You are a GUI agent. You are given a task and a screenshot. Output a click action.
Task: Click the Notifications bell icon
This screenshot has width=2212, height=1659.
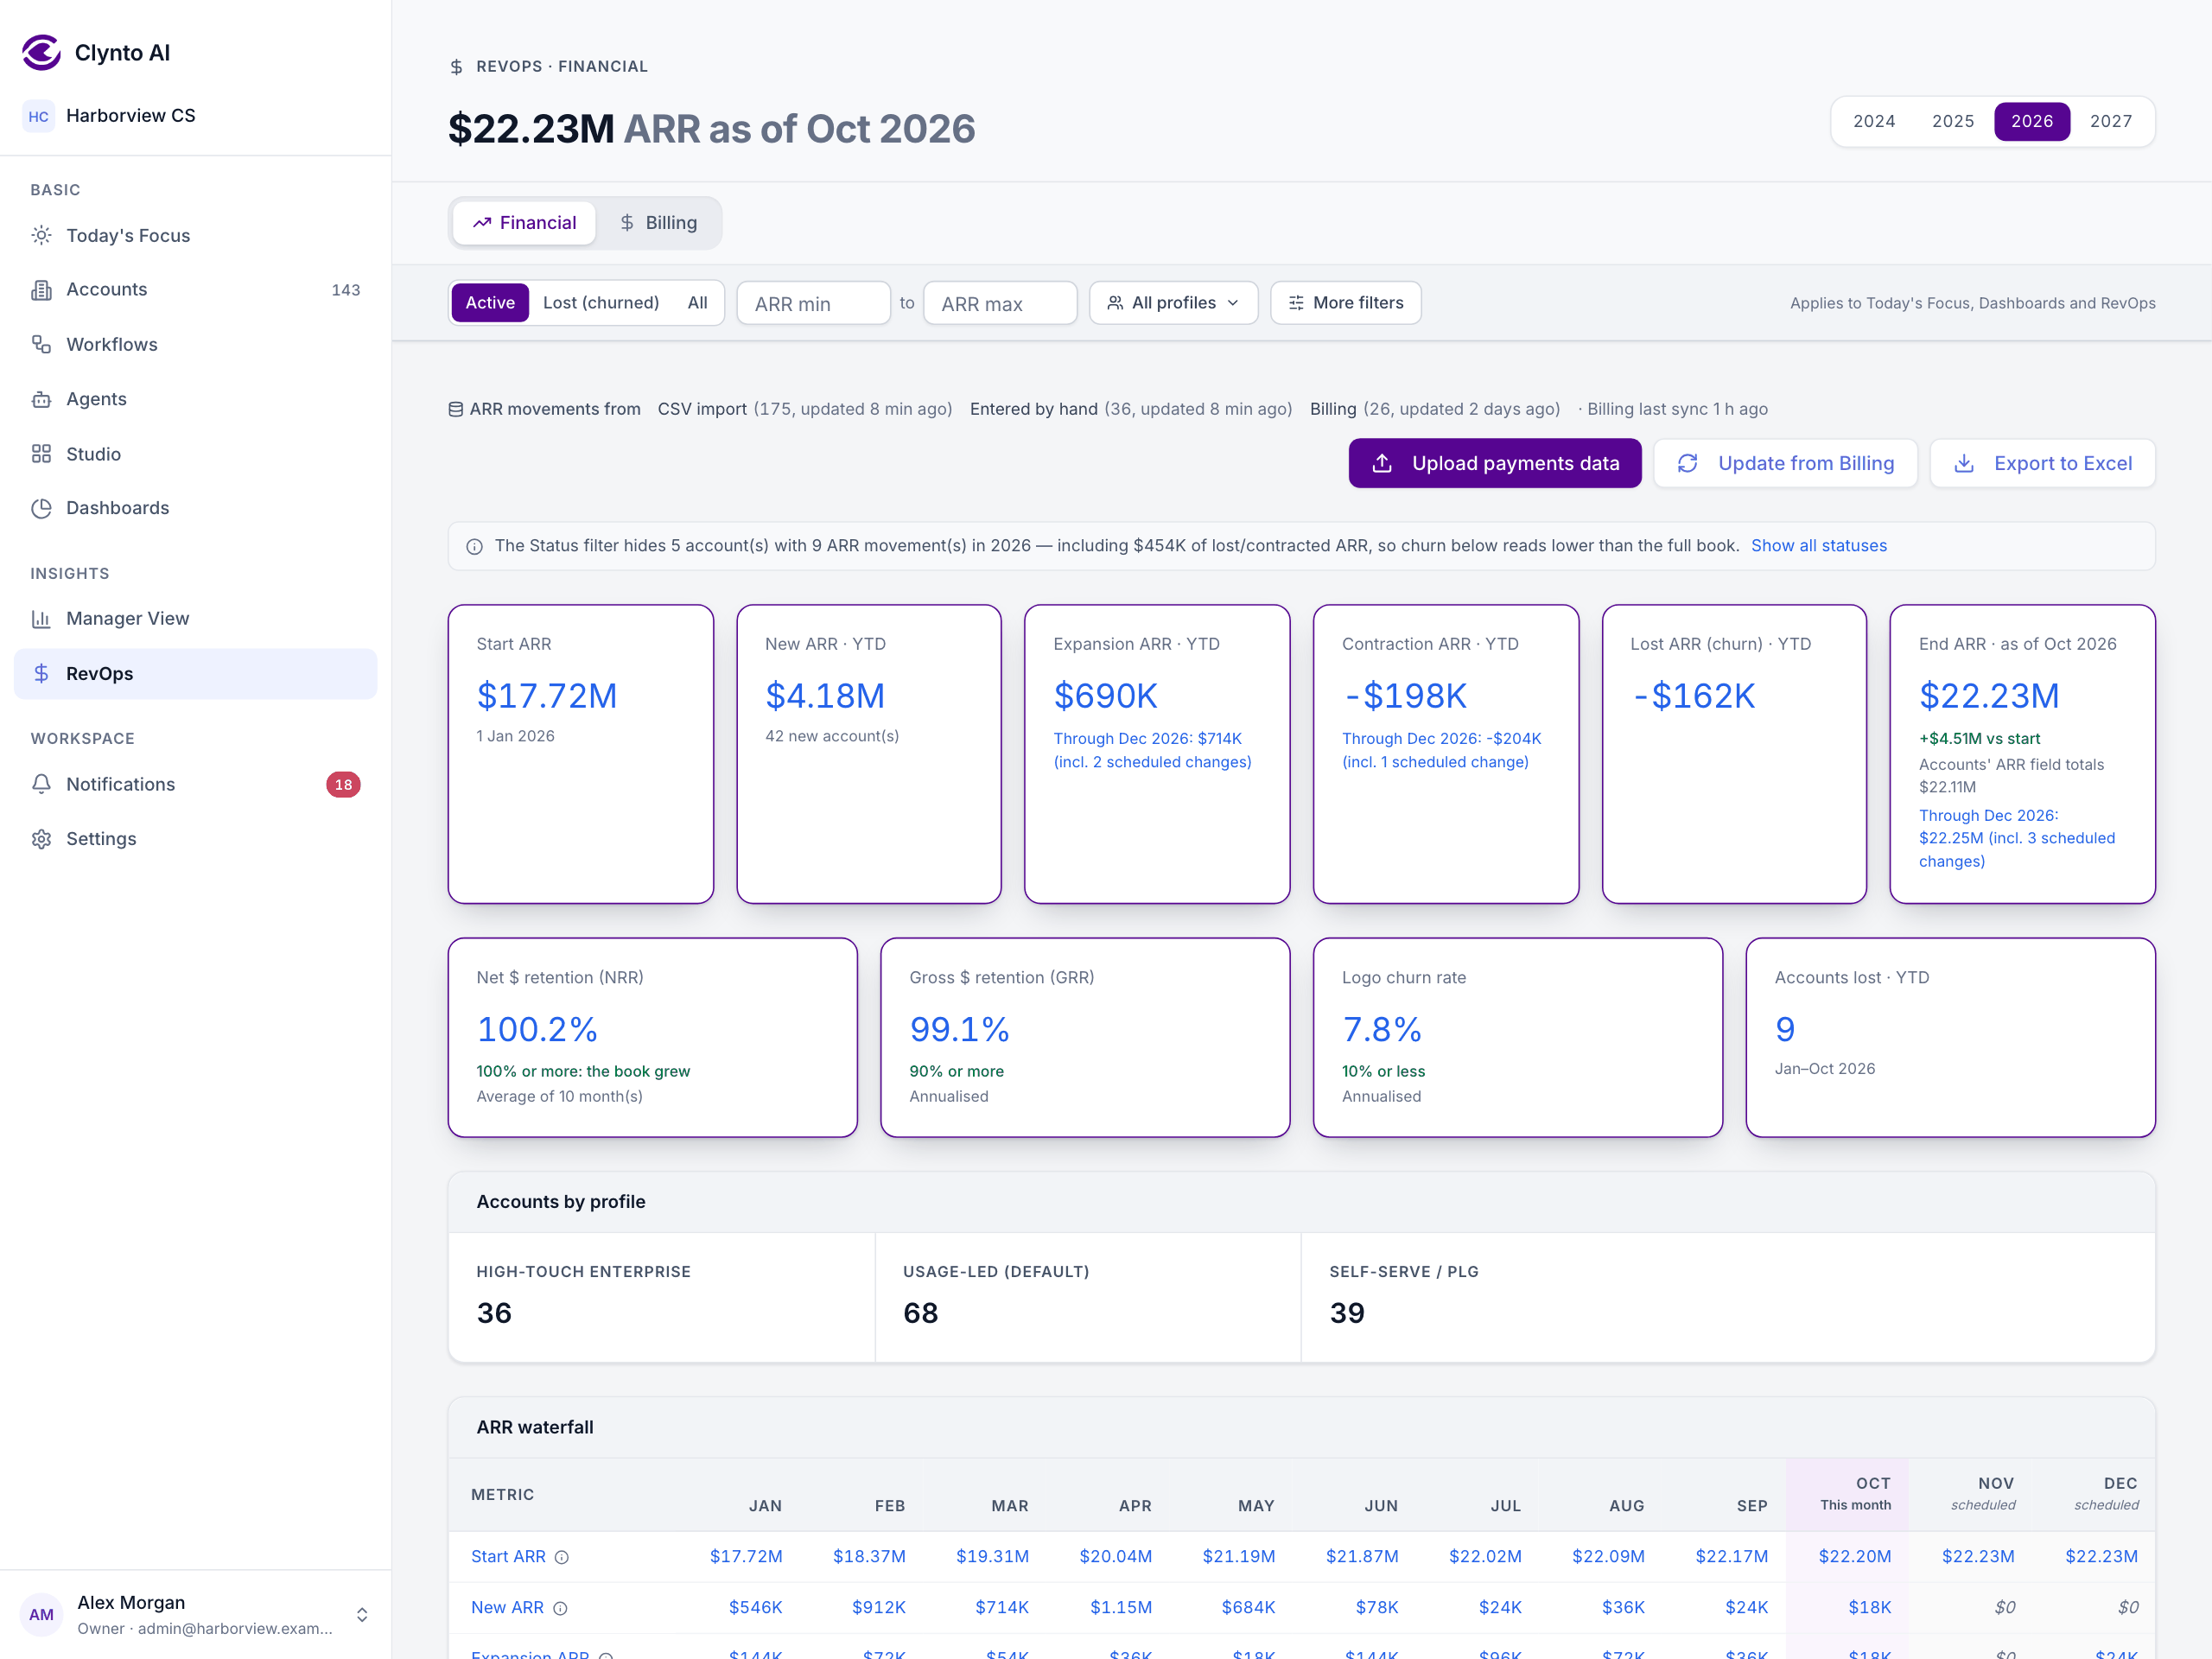coord(41,784)
